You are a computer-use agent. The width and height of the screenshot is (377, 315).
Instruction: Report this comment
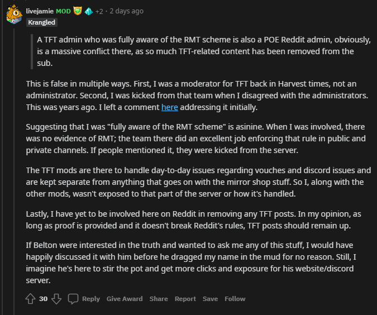point(185,299)
